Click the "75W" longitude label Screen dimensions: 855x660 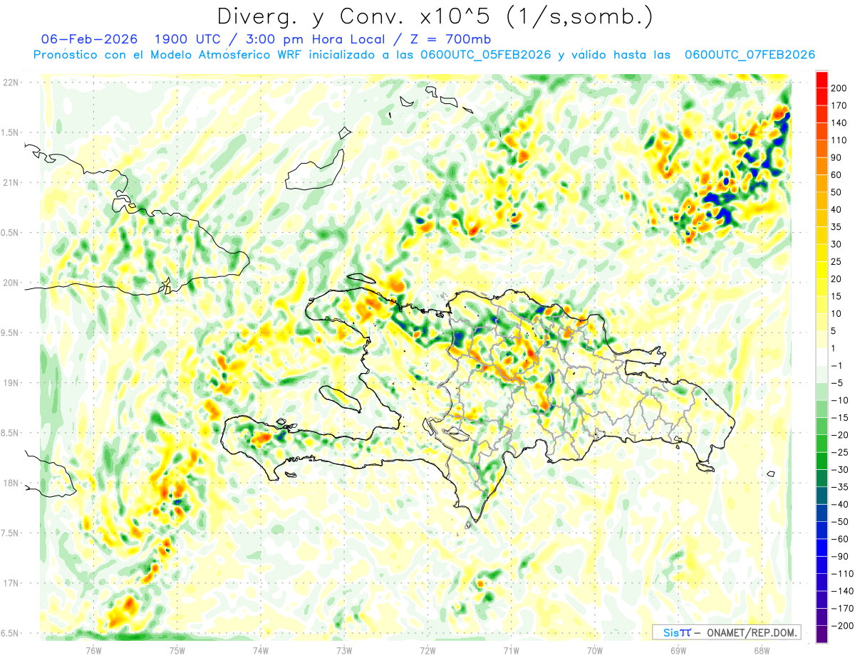[x=177, y=650]
